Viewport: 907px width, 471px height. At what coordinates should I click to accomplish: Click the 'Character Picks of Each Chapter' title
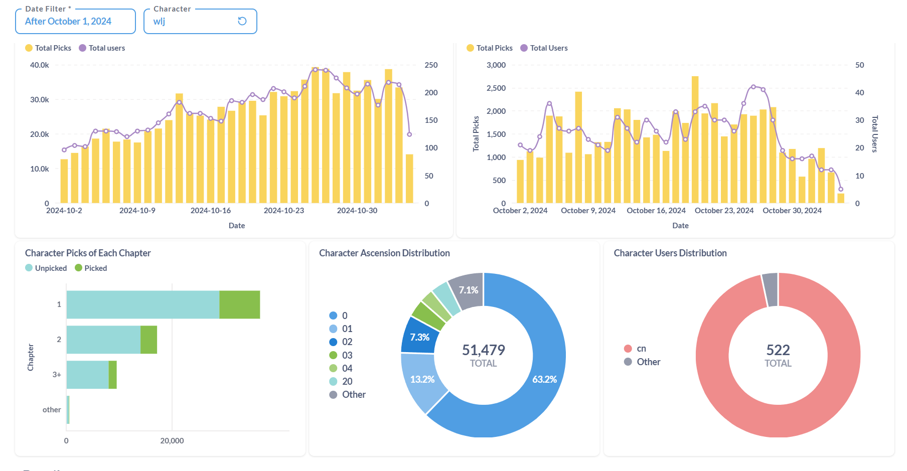(88, 253)
